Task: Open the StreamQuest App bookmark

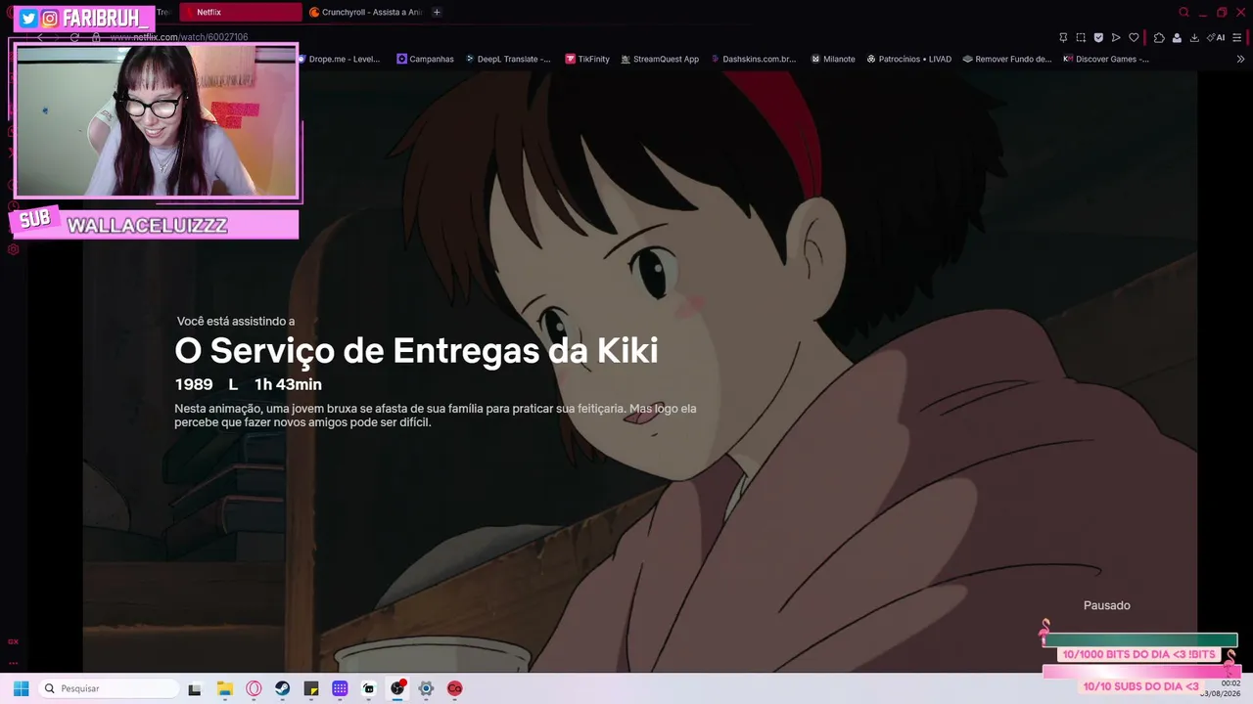Action: coord(659,59)
